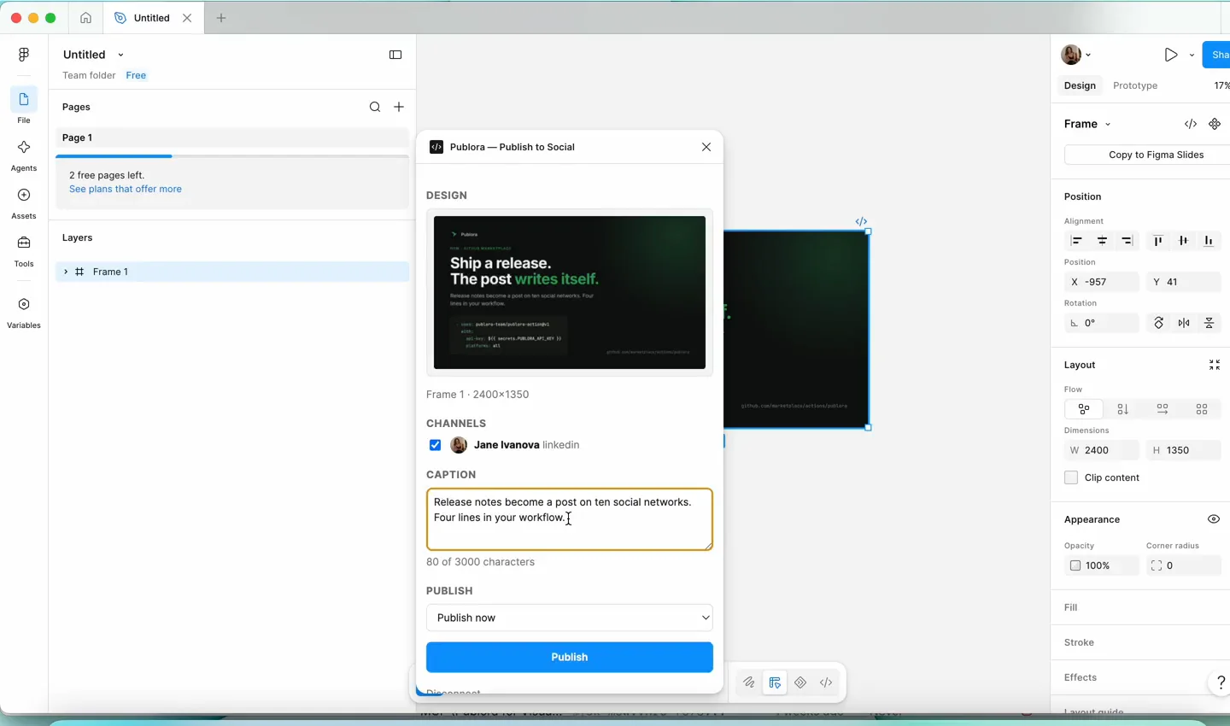Toggle the sidebar collapse icon

coord(395,55)
